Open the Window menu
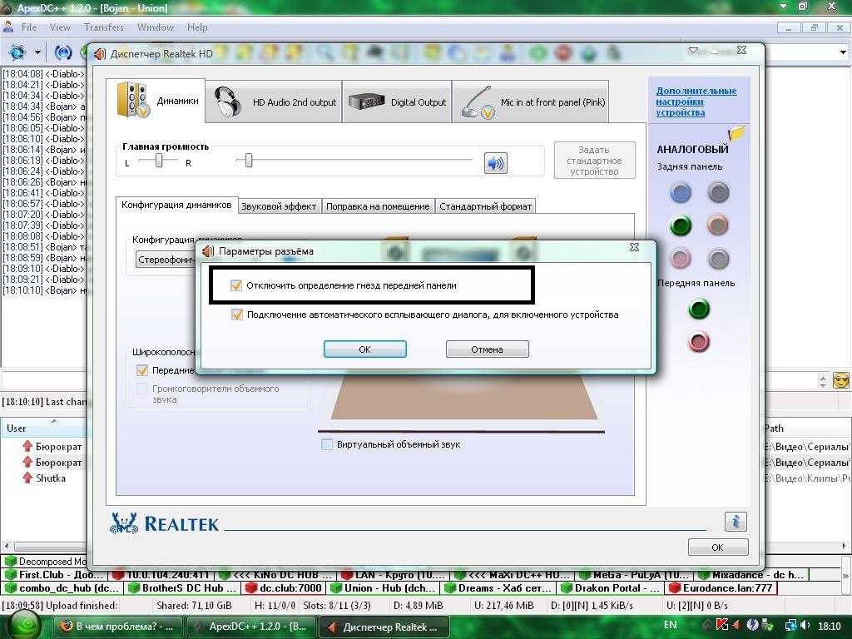852x639 pixels. pos(156,27)
